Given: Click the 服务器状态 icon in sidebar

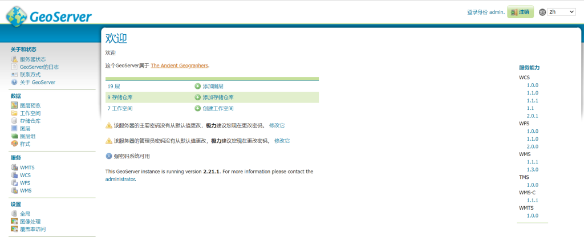Looking at the screenshot, I should pyautogui.click(x=14, y=59).
